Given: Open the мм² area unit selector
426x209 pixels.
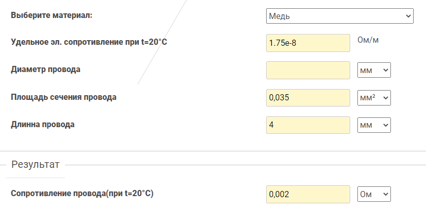Looking at the screenshot, I should tap(374, 97).
